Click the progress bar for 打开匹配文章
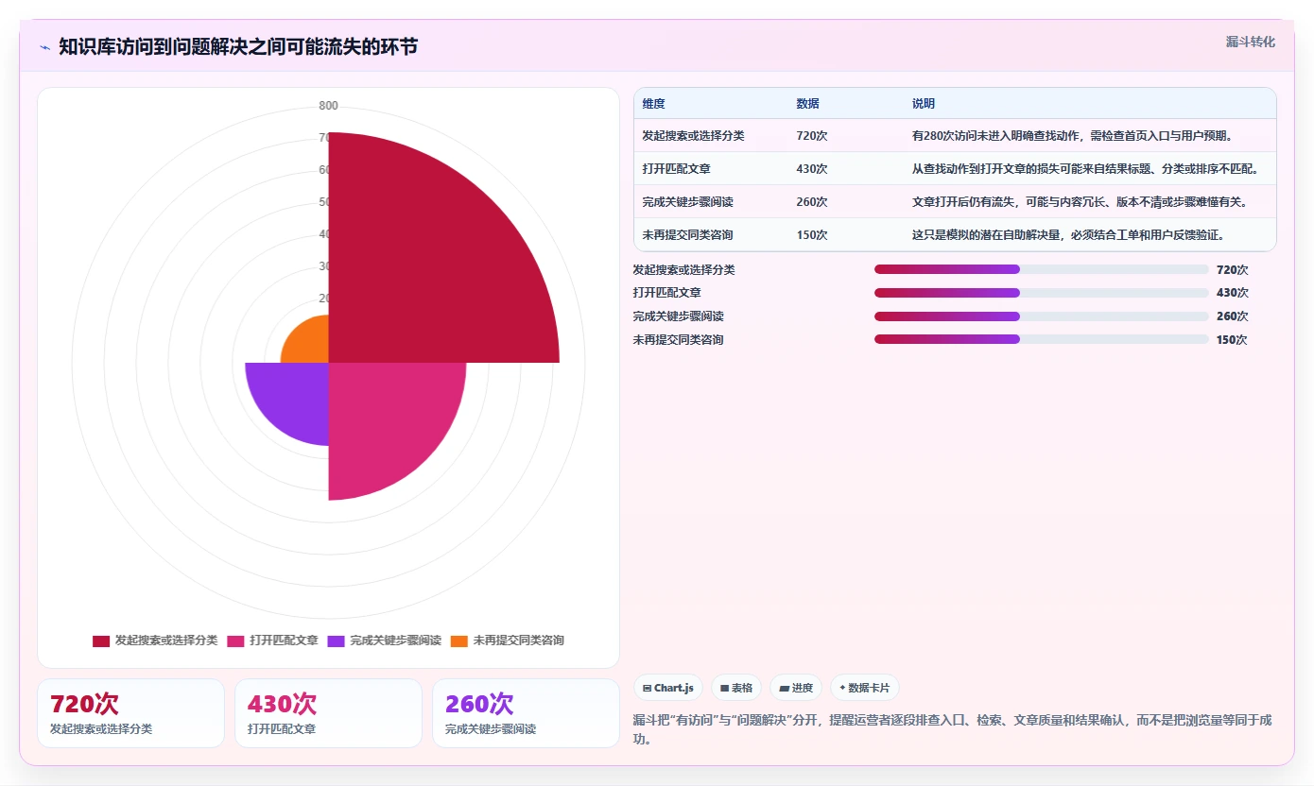Image resolution: width=1314 pixels, height=786 pixels. pyautogui.click(x=1042, y=293)
